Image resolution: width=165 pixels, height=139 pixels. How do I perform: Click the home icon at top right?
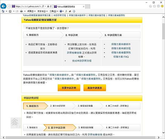[x=150, y=6]
